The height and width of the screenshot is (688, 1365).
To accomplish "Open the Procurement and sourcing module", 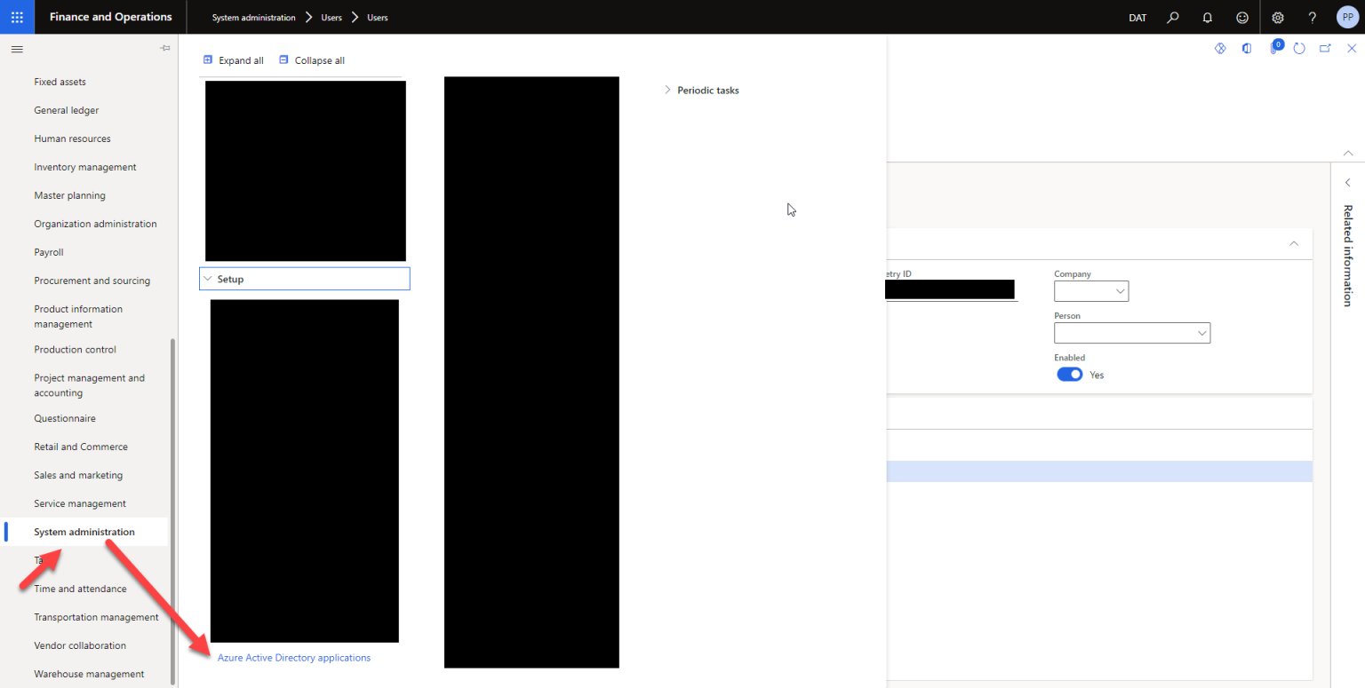I will 92,281.
